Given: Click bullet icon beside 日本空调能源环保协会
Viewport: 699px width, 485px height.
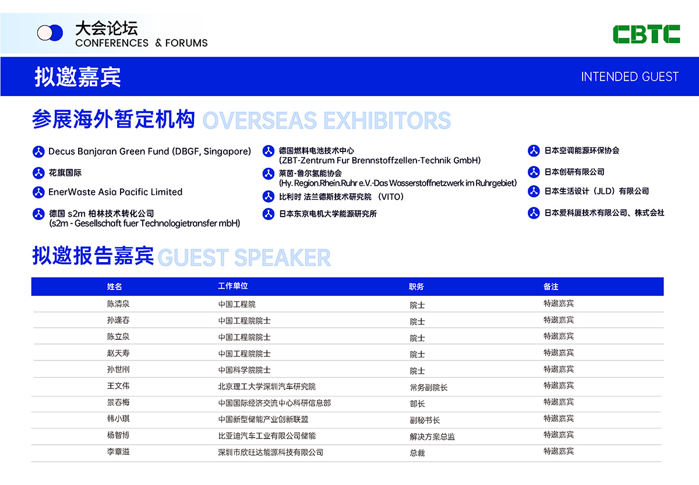Looking at the screenshot, I should (x=534, y=151).
